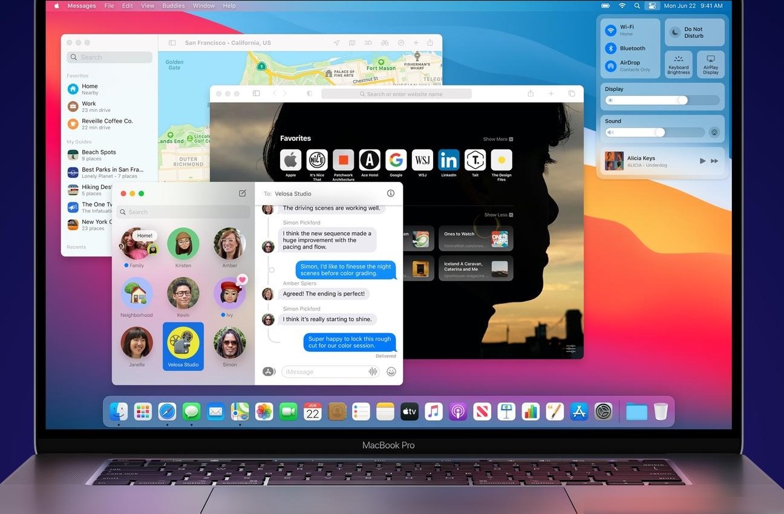
Task: Open the Messages app store button beside iMessage field
Action: click(x=269, y=371)
